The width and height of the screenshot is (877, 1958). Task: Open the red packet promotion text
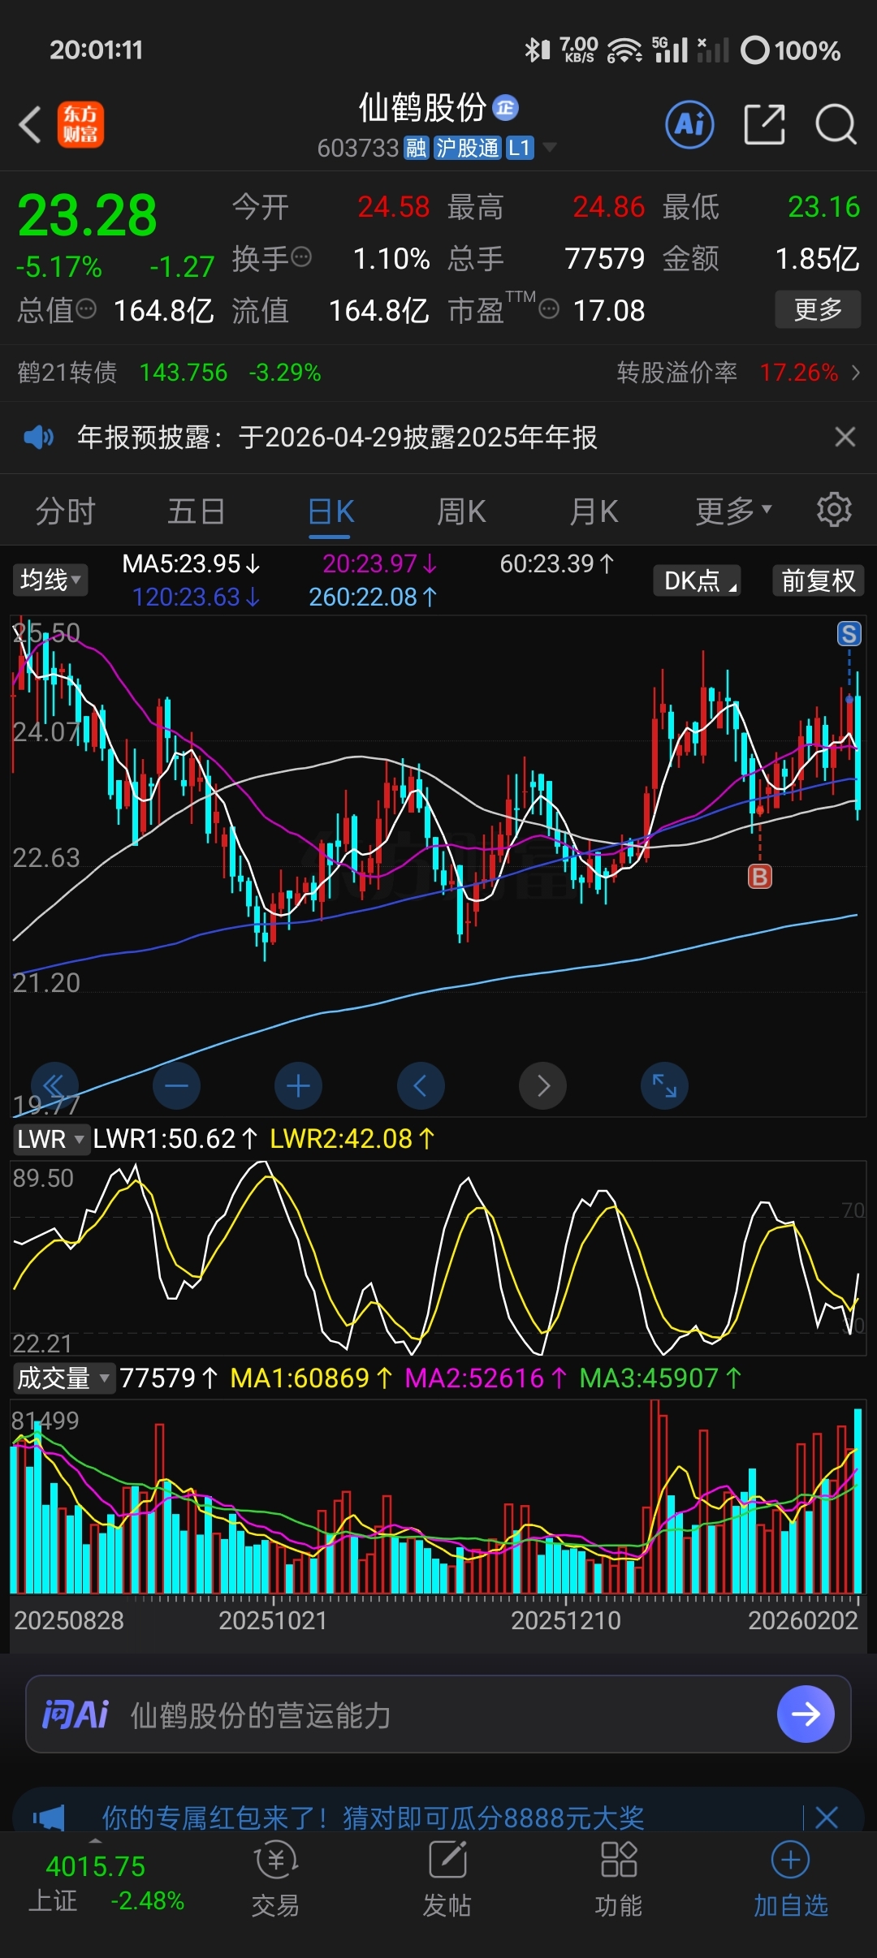tap(373, 1817)
